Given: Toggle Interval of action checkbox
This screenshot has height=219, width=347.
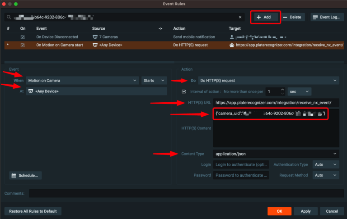Looking at the screenshot, I should 184,91.
